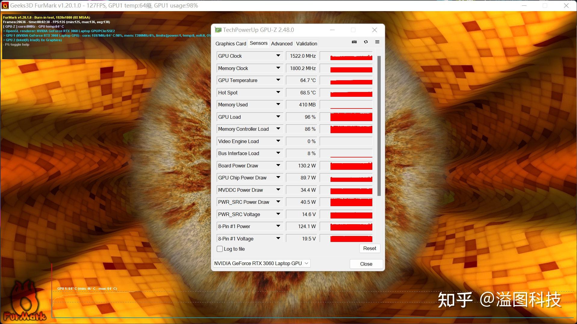
Task: Open the Video Engine Load dropdown
Action: pos(278,141)
